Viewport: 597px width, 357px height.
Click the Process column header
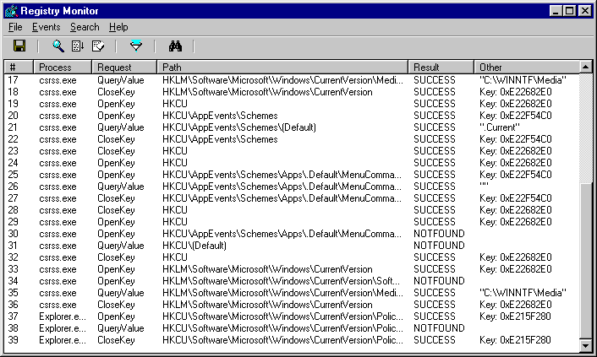point(63,67)
